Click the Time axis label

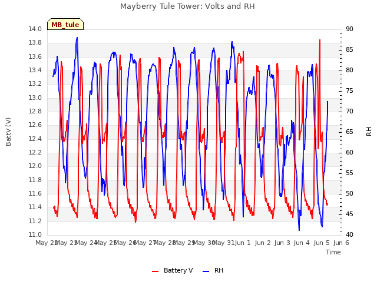click(x=333, y=252)
